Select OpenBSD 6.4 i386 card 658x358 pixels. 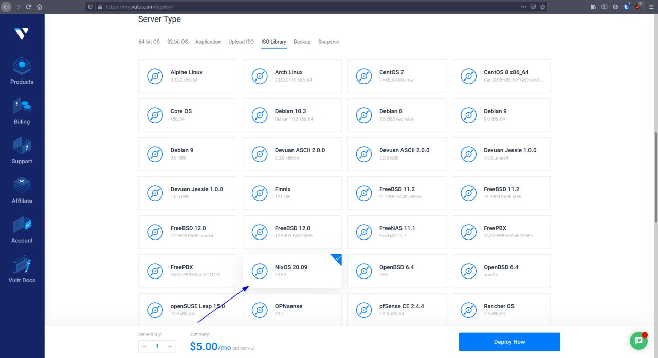click(x=396, y=271)
